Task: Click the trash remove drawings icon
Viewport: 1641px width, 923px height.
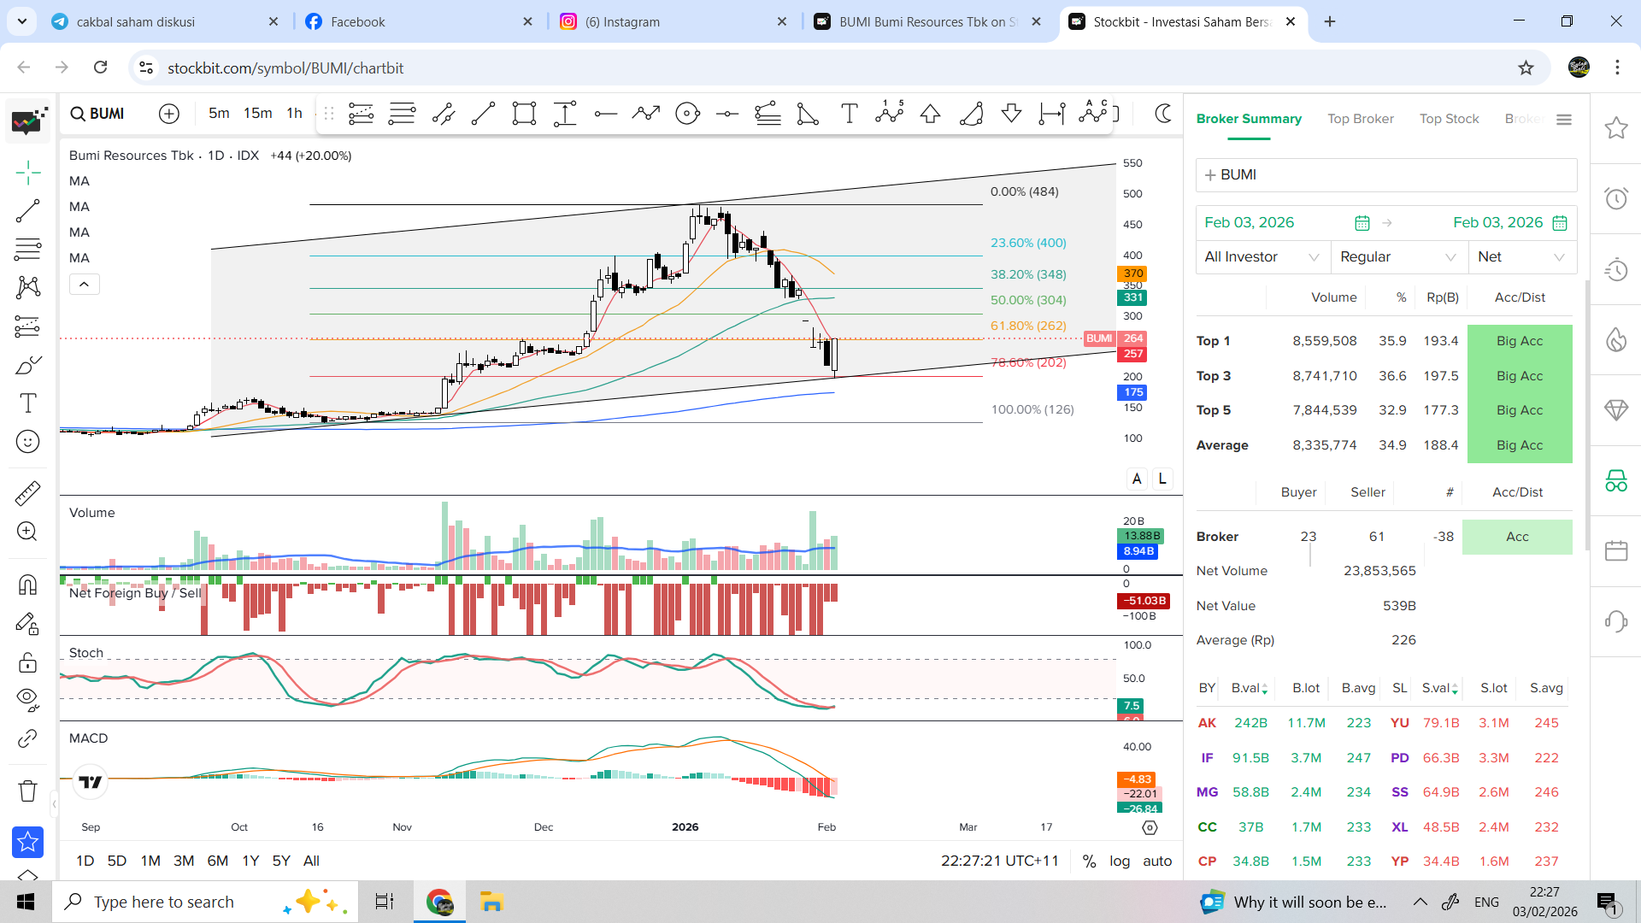Action: coord(27,791)
